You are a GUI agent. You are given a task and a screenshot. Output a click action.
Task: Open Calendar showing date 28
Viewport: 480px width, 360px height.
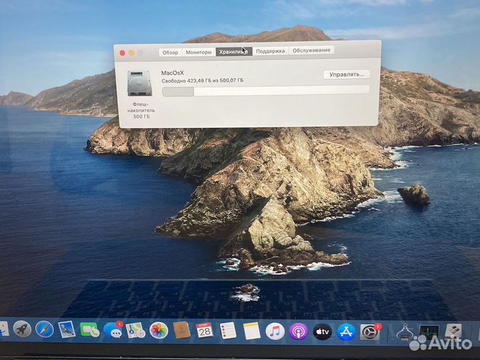(x=204, y=331)
